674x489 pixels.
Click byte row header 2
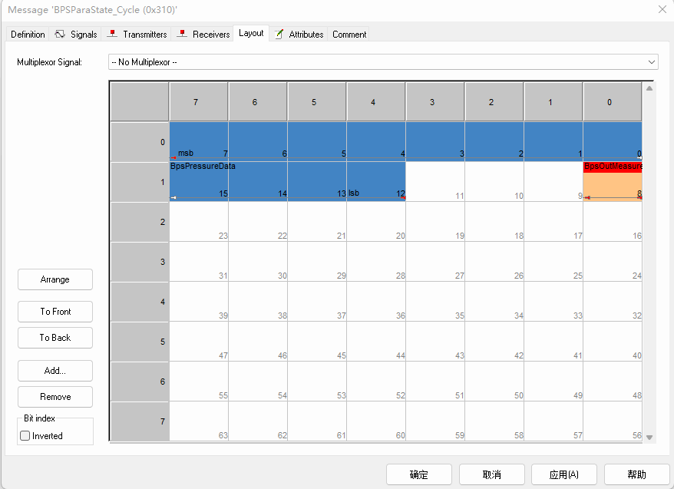[x=140, y=222]
